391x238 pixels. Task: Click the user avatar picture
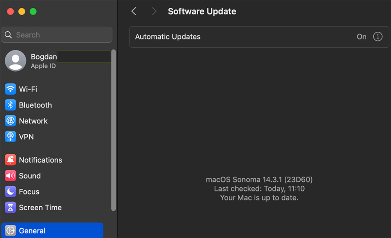[x=16, y=61]
